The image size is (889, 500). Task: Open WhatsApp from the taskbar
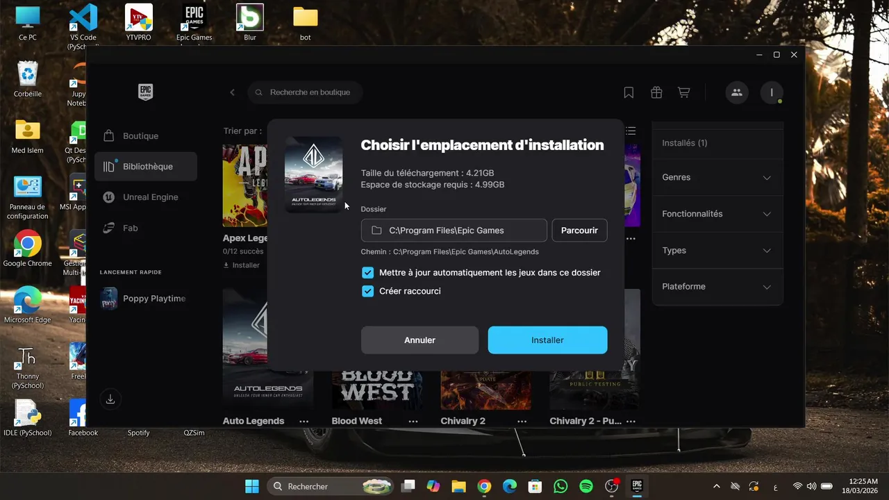560,486
